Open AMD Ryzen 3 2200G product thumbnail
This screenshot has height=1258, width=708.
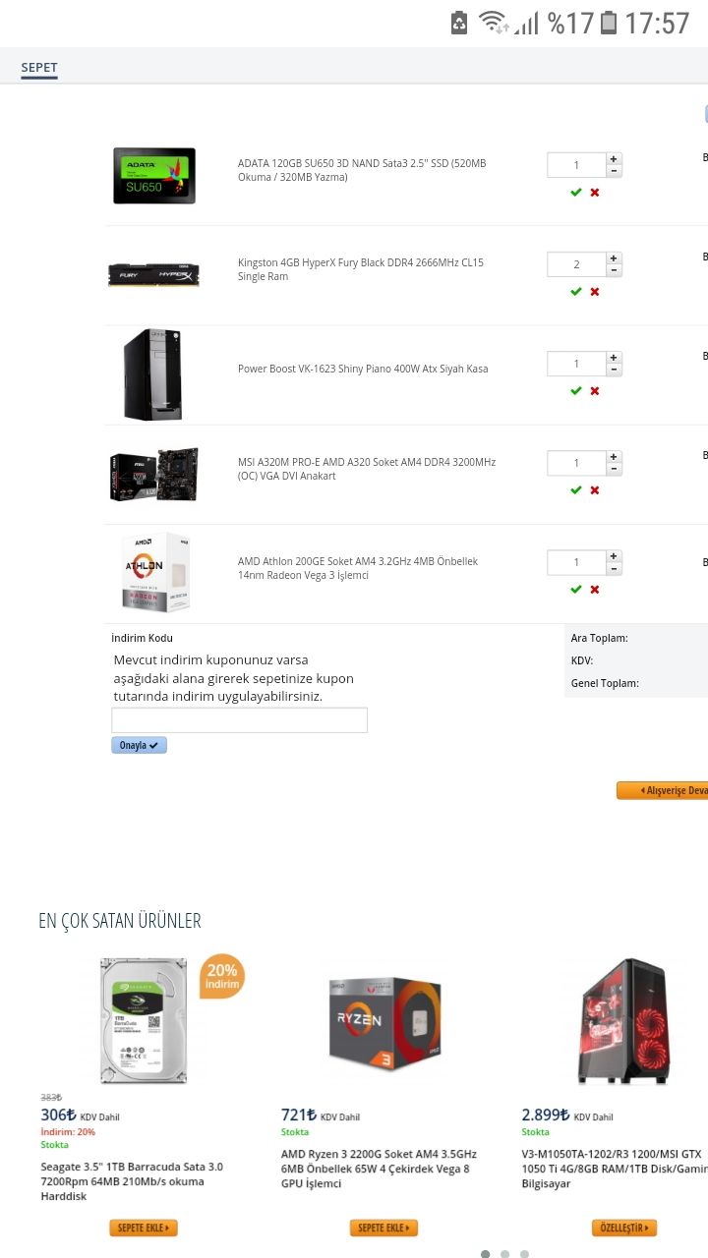[x=384, y=1024]
